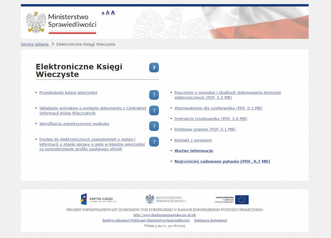Open Ważne informacje link
331x238 pixels.
click(194, 151)
